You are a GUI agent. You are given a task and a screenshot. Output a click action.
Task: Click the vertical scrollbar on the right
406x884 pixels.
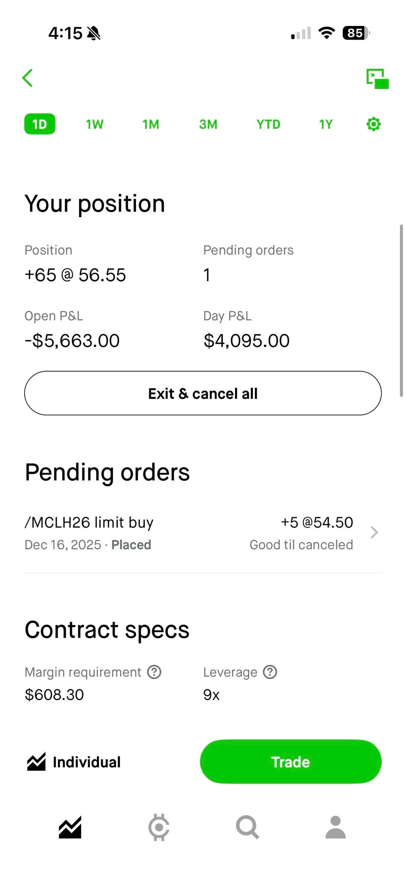point(401,311)
